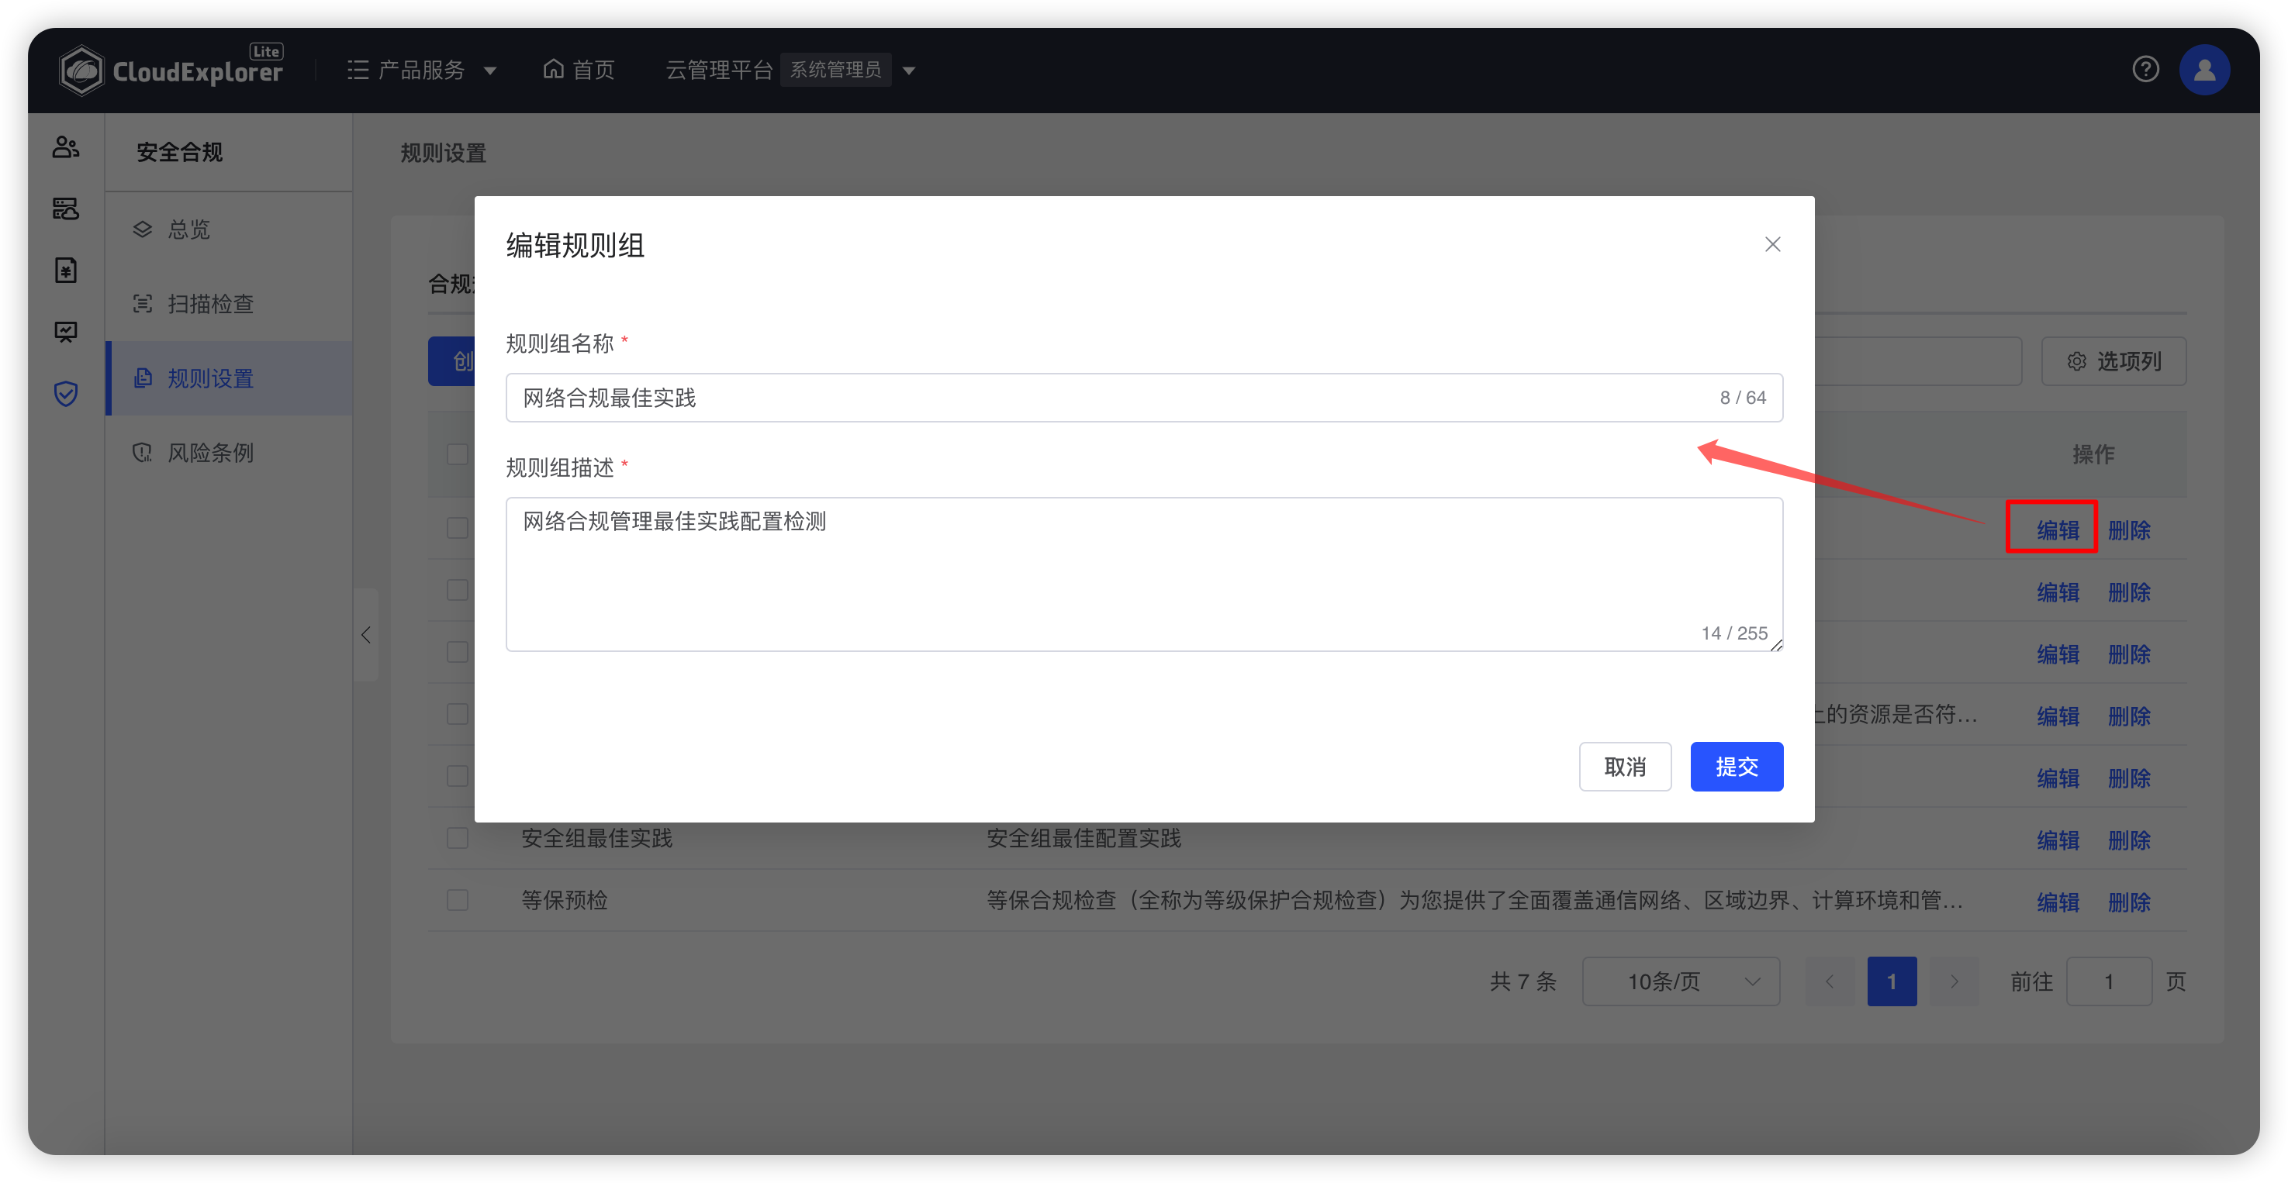Screen dimensions: 2288x1183
Task: Click the list icon beside 产品服务
Action: tap(358, 69)
